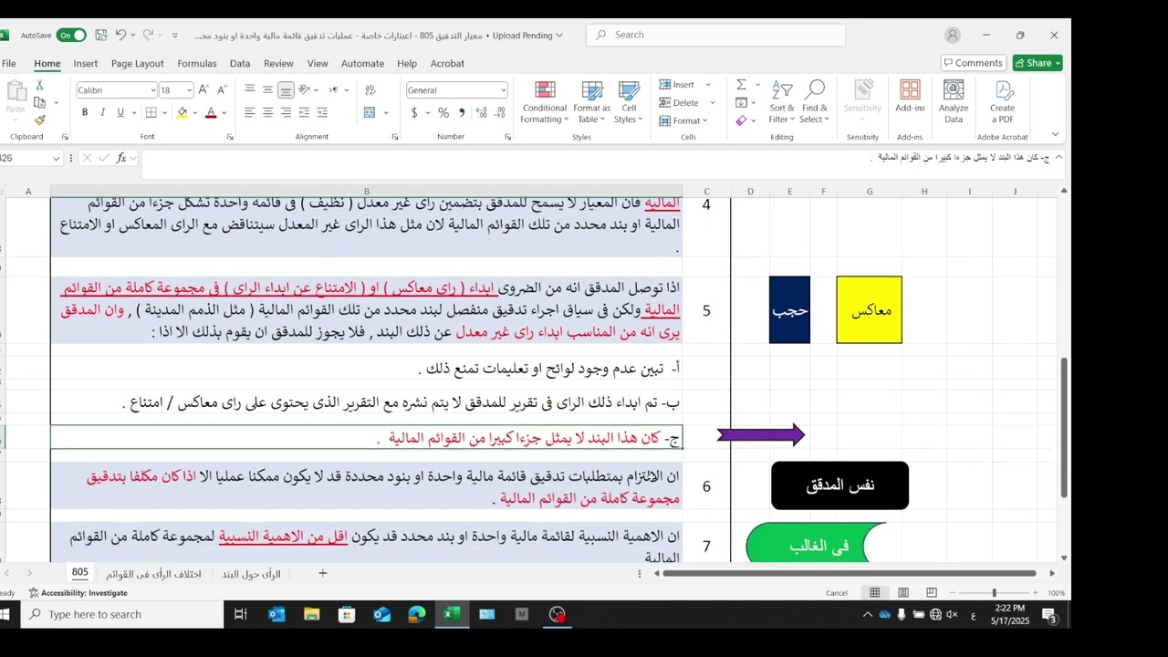Open the Automate tab
This screenshot has height=657, width=1168.
click(x=362, y=63)
